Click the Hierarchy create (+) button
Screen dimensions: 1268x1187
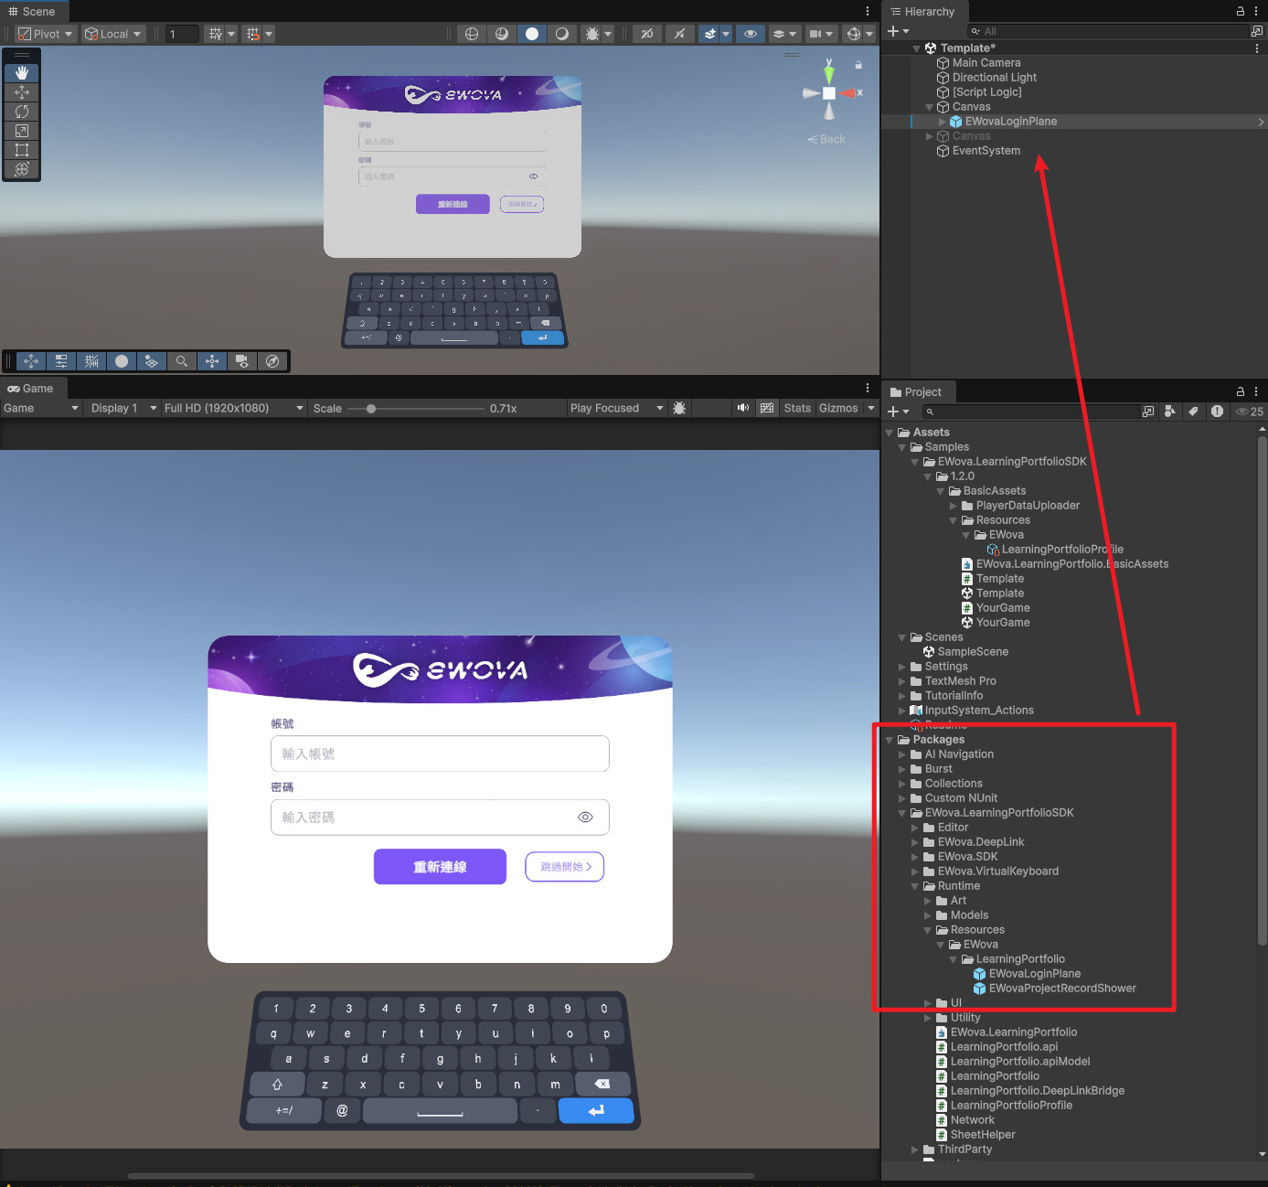point(899,31)
